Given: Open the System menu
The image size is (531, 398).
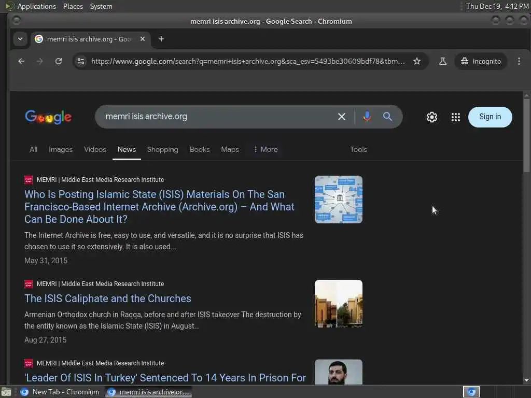Looking at the screenshot, I should 101,6.
